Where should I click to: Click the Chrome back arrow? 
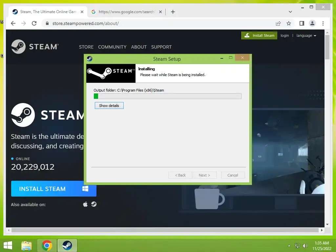pyautogui.click(x=13, y=23)
